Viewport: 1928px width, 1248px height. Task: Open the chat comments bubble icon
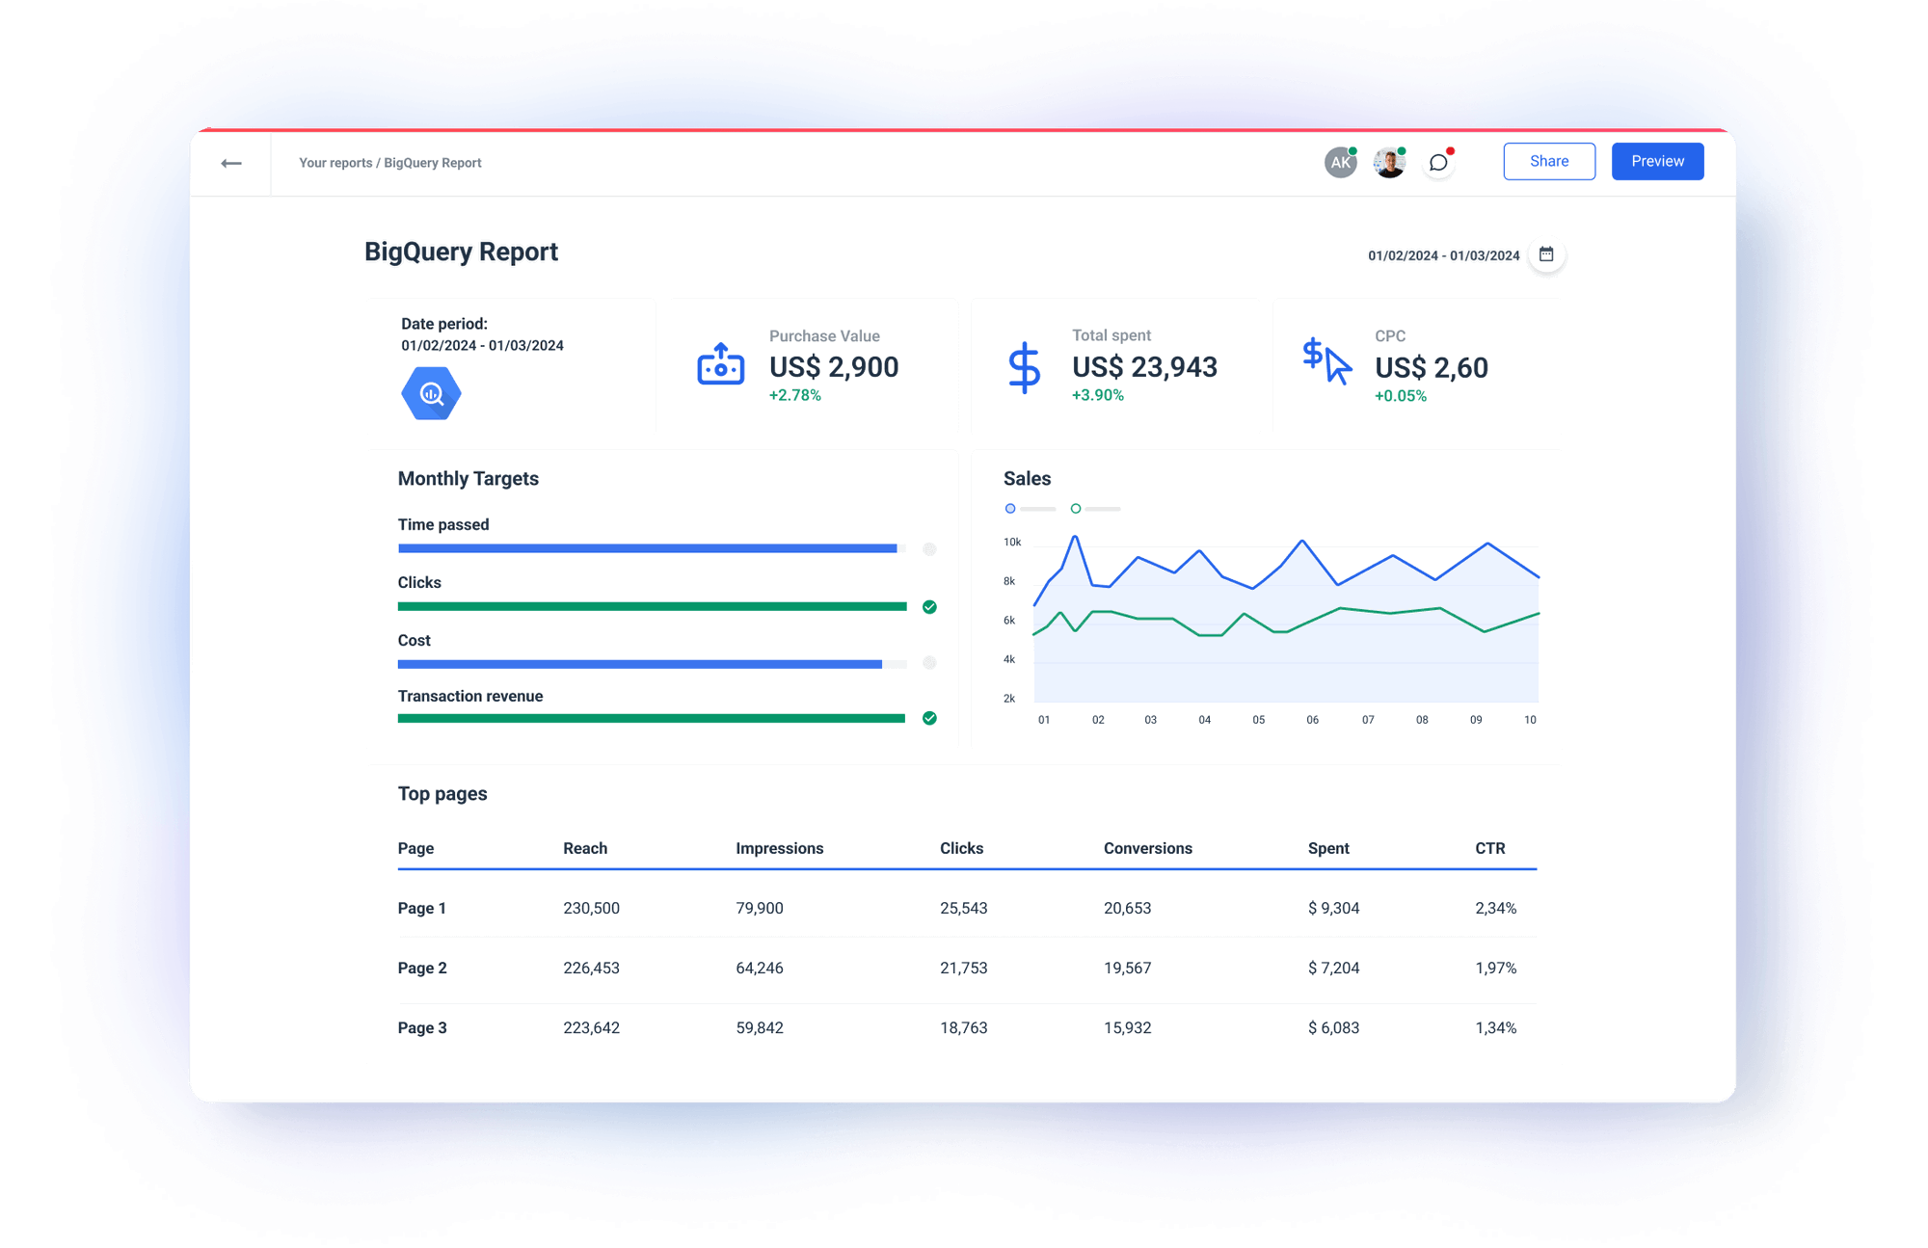[x=1438, y=162]
